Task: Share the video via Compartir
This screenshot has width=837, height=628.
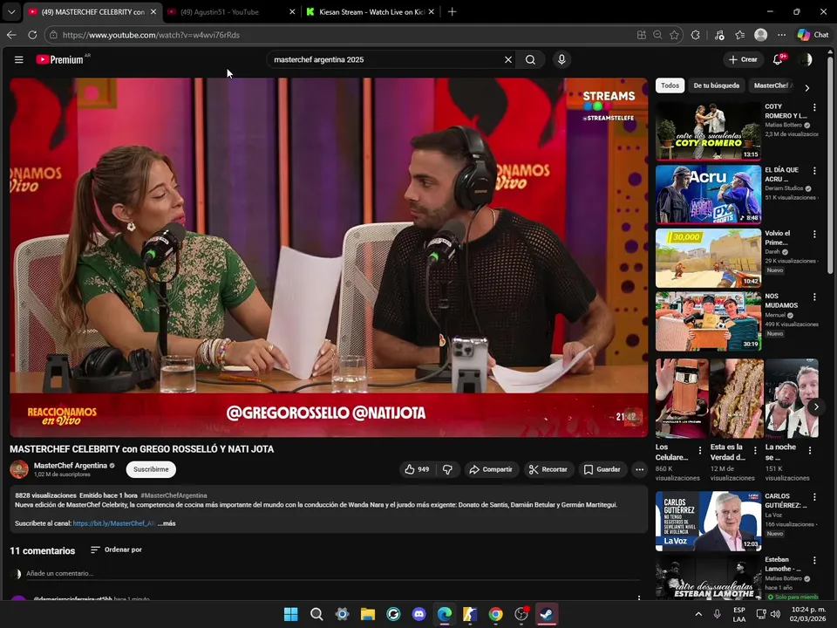Action: [x=491, y=469]
